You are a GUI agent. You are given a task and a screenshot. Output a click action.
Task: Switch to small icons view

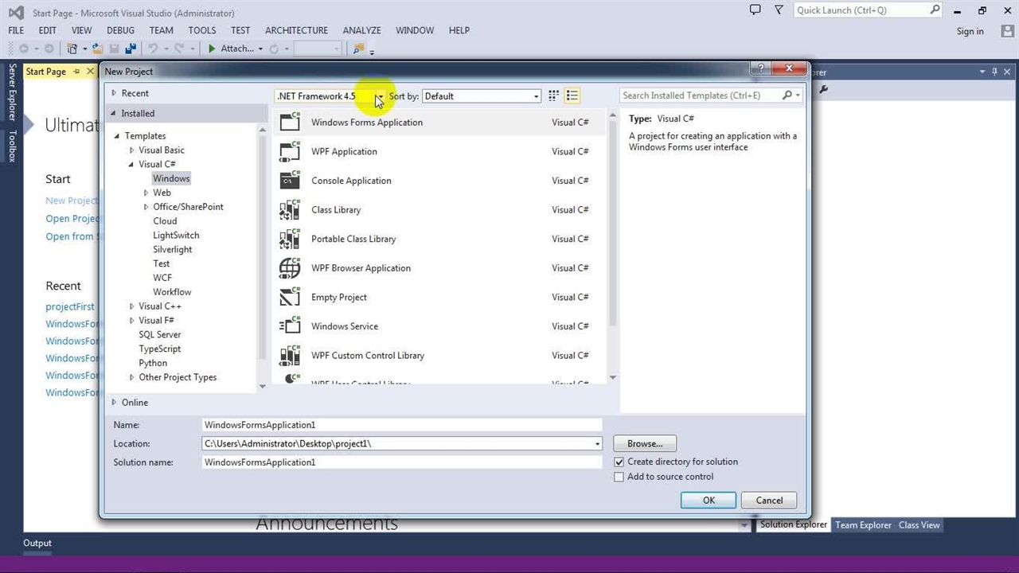(553, 96)
